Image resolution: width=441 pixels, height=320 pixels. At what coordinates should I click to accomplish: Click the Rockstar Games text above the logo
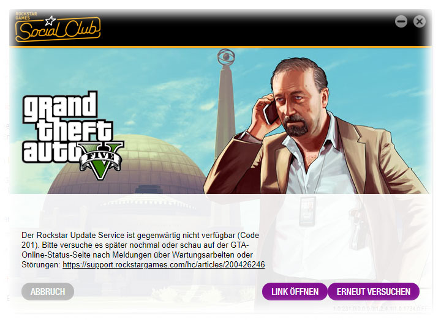tap(26, 16)
